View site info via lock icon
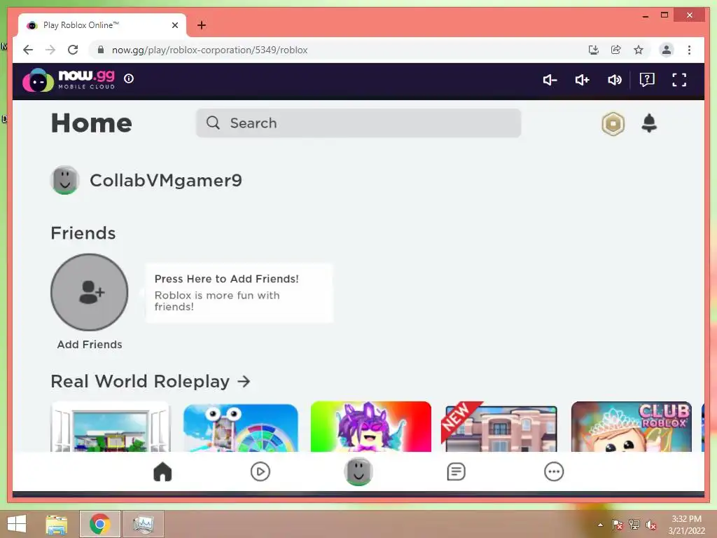Viewport: 717px width, 538px height. [x=101, y=50]
